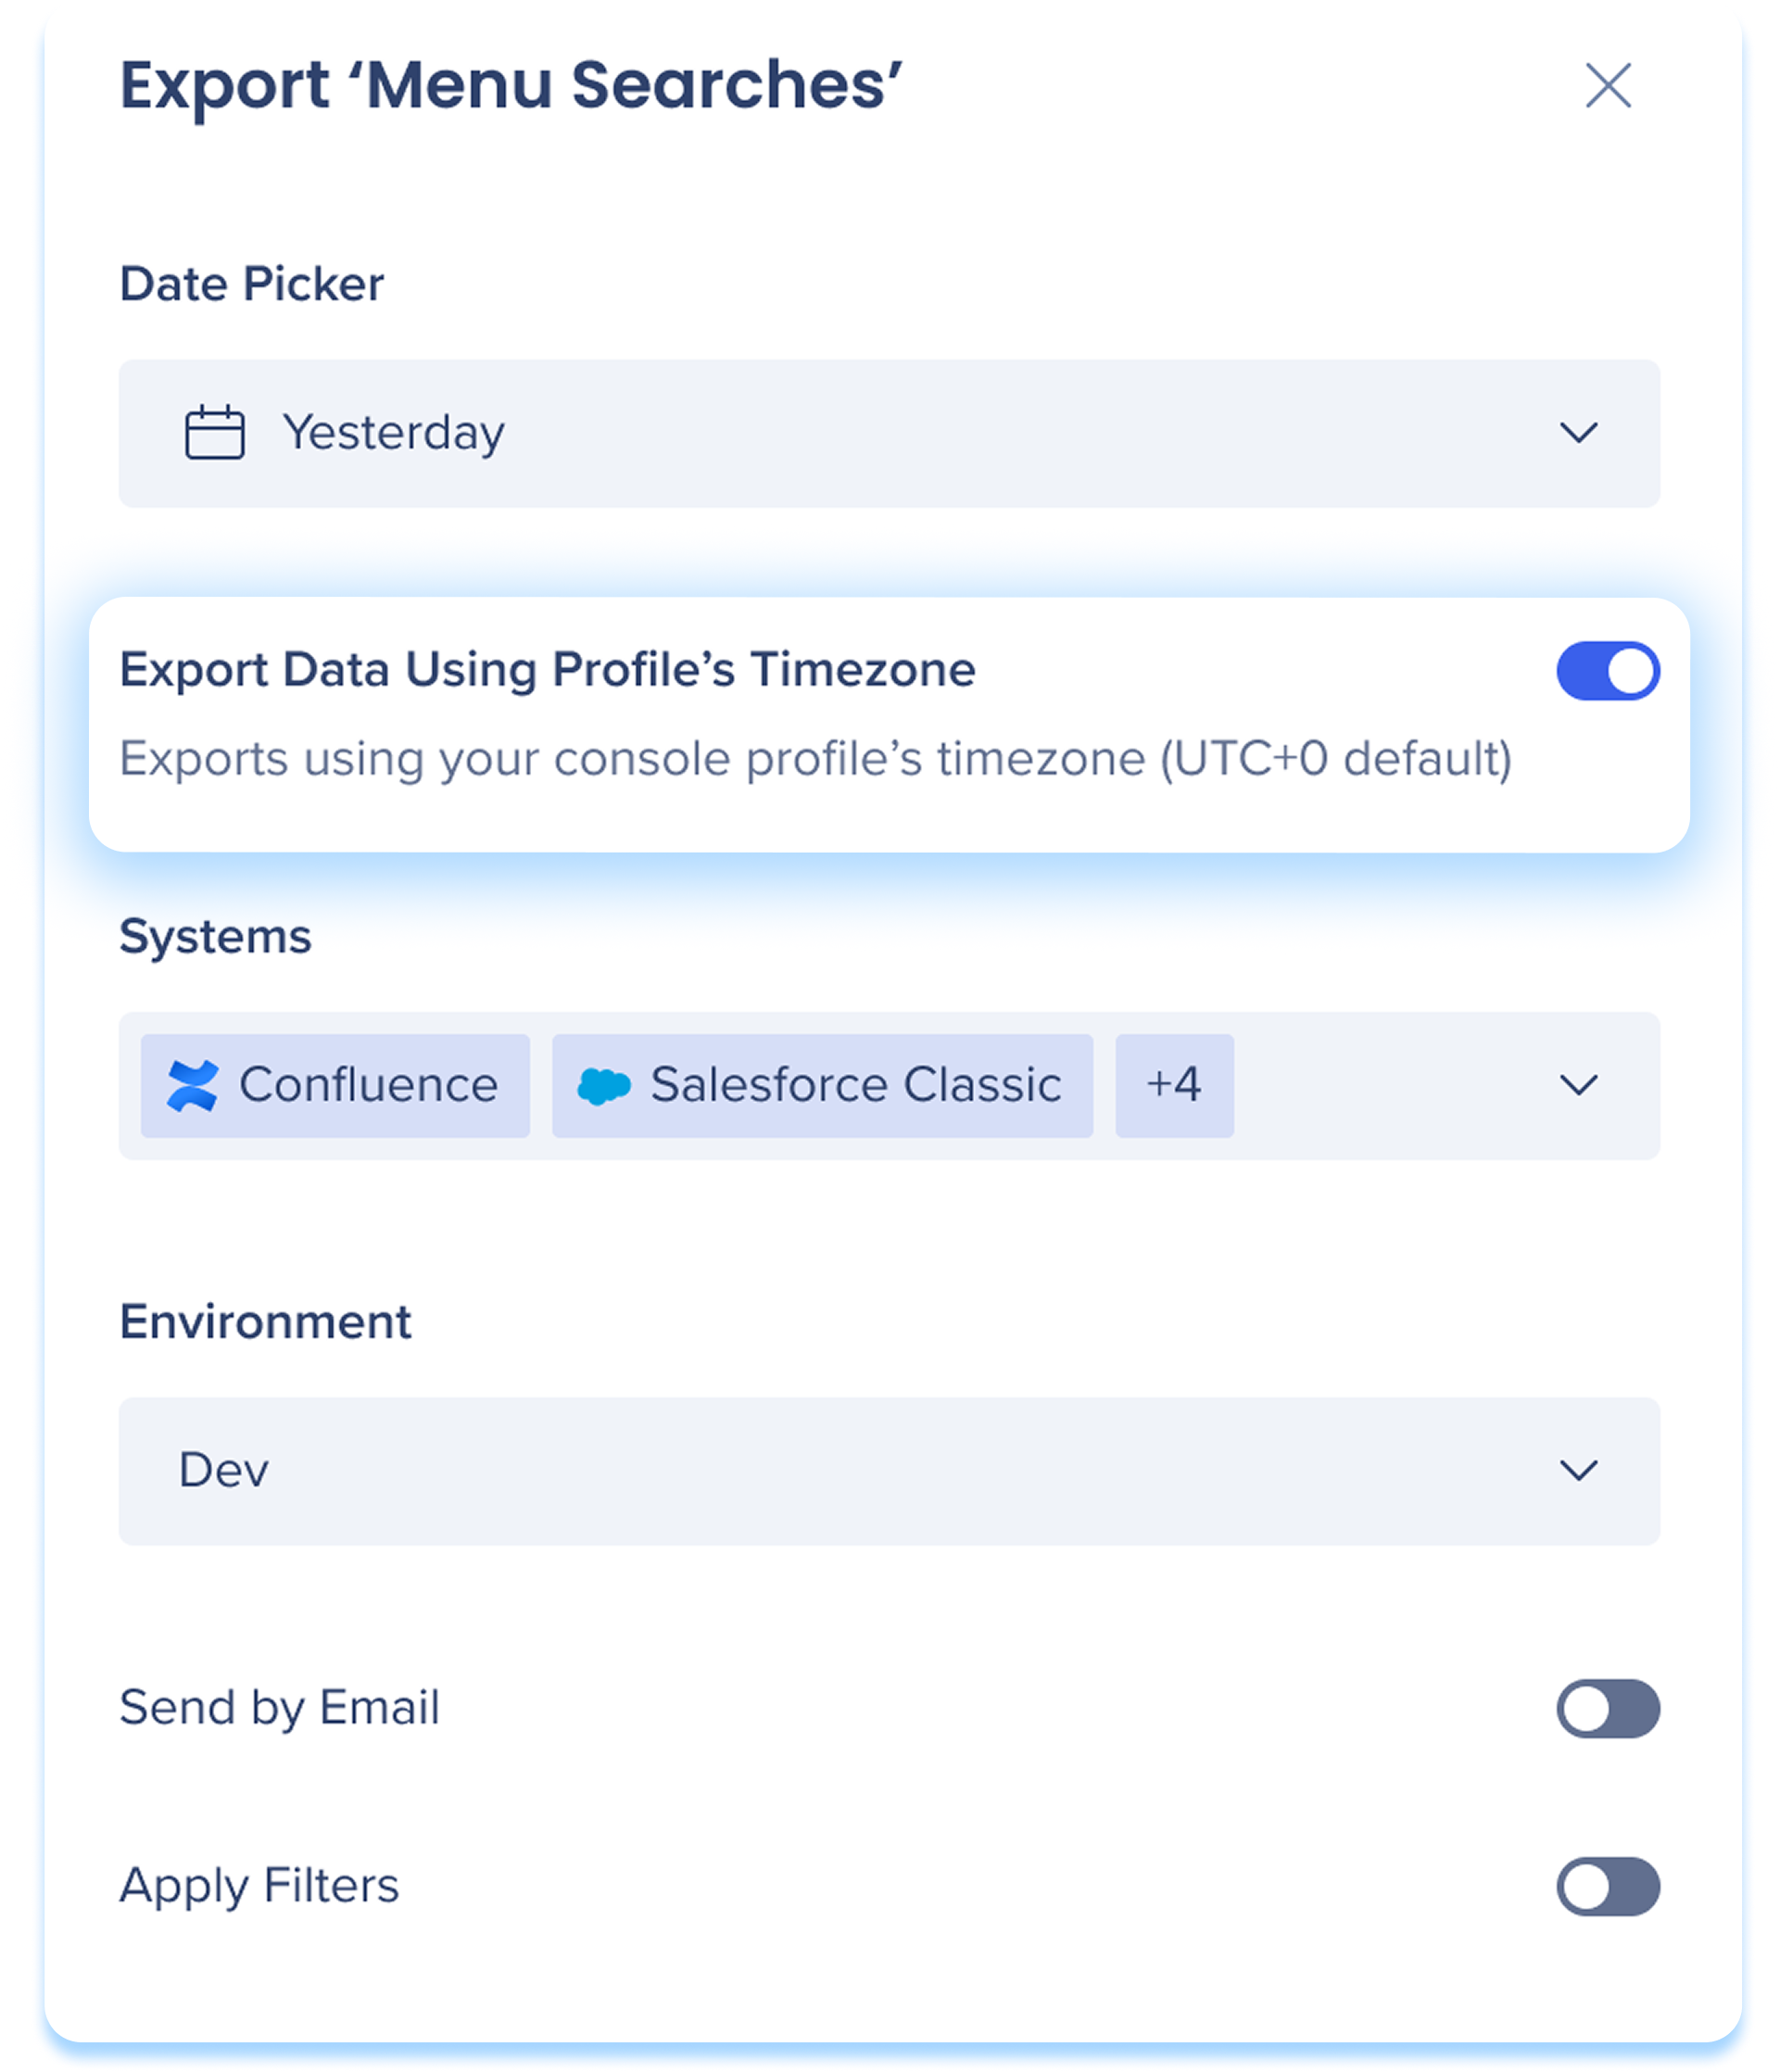This screenshot has height=2072, width=1780.
Task: Click the 'Dev' environment value
Action: tap(224, 1470)
